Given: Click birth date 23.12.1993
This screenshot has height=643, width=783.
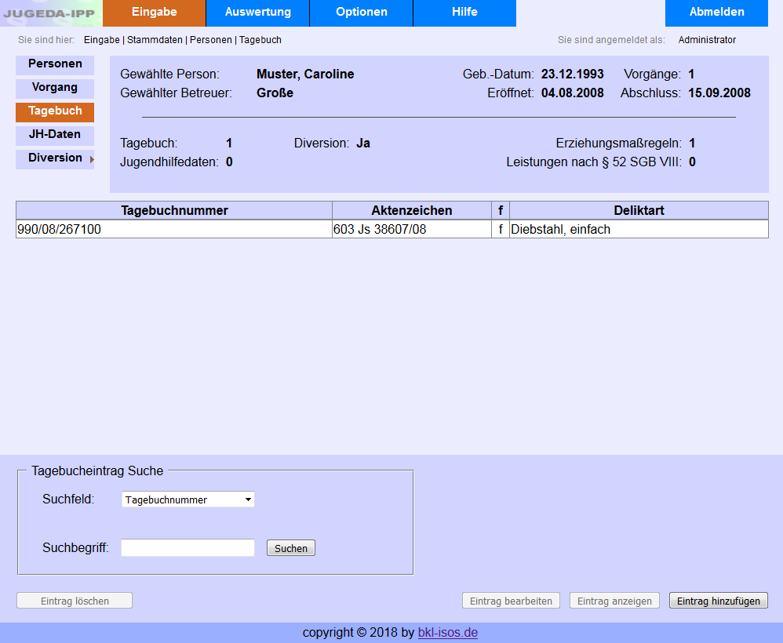Looking at the screenshot, I should pos(572,74).
